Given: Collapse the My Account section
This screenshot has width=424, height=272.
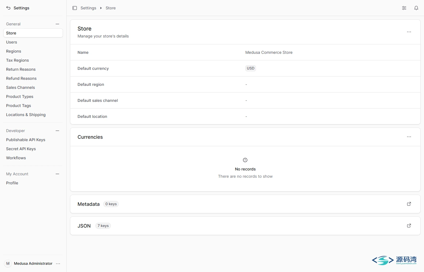Looking at the screenshot, I should 58,174.
